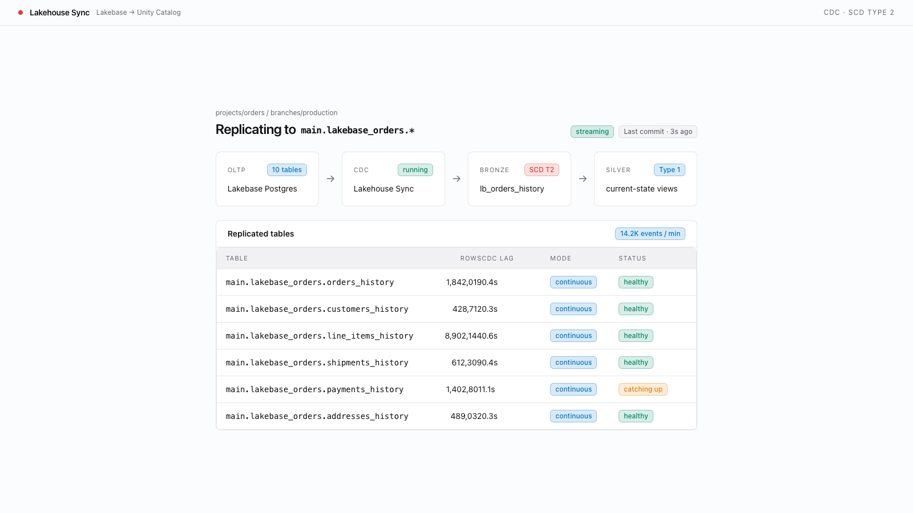Select the main.lakebase_orders.customers_history row name
The height and width of the screenshot is (513, 913).
(x=317, y=309)
